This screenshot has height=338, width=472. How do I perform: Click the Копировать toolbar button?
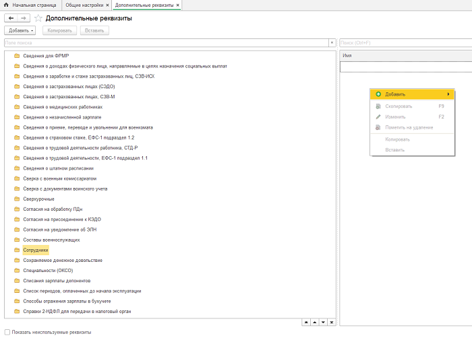click(59, 30)
